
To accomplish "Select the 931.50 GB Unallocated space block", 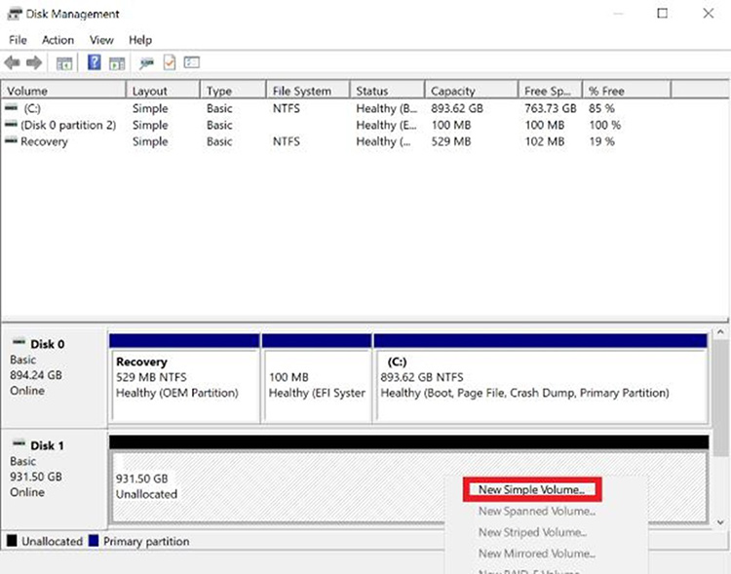I will [409, 479].
